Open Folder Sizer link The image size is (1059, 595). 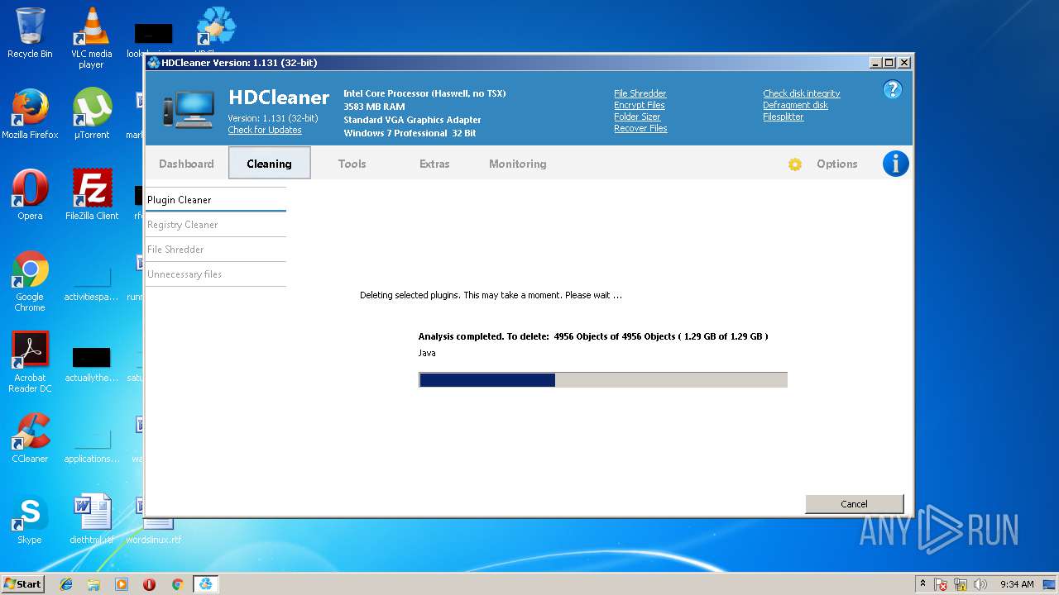[x=637, y=117]
